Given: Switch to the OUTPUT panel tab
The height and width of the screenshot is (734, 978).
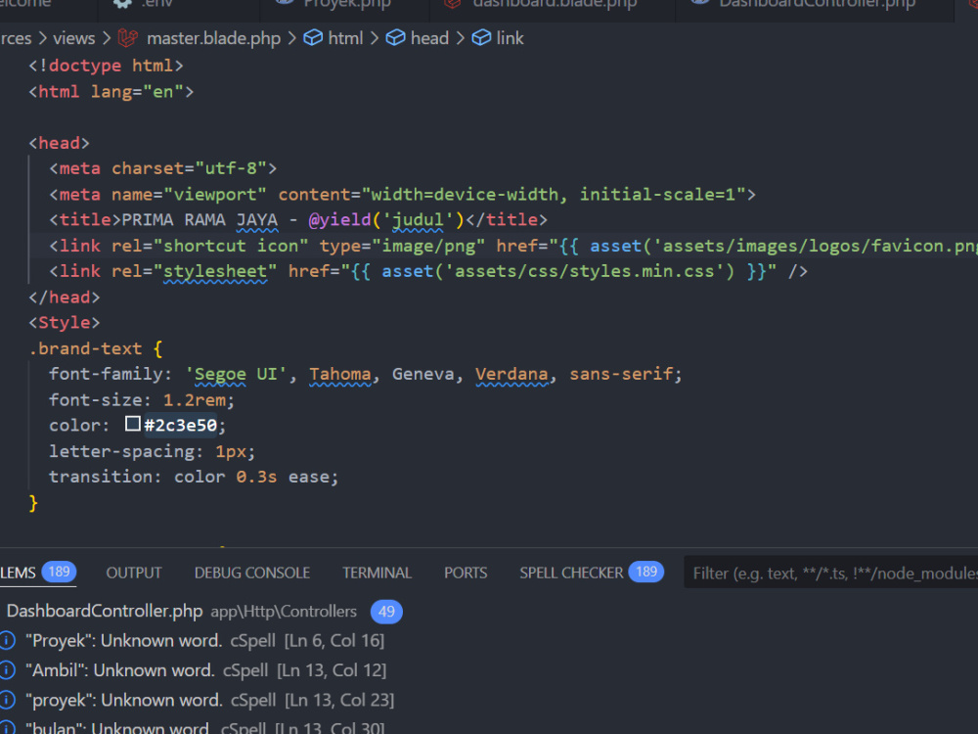Looking at the screenshot, I should pos(133,573).
